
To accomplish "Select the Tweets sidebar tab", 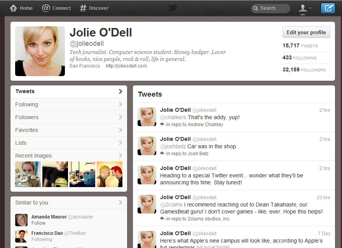I will coord(69,92).
